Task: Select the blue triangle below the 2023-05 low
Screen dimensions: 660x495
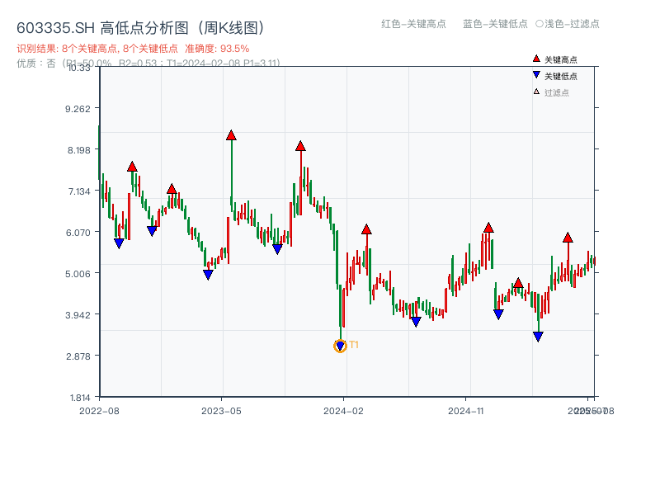Action: (208, 272)
